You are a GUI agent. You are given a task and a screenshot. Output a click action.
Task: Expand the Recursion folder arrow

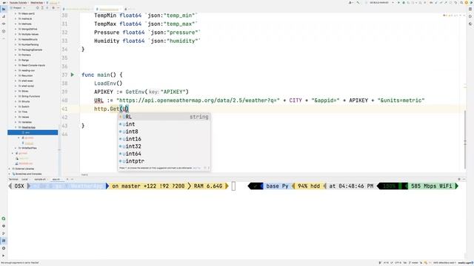pos(16,75)
